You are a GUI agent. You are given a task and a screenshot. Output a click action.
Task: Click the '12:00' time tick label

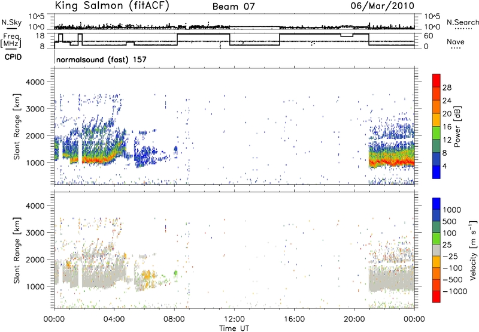(x=234, y=319)
